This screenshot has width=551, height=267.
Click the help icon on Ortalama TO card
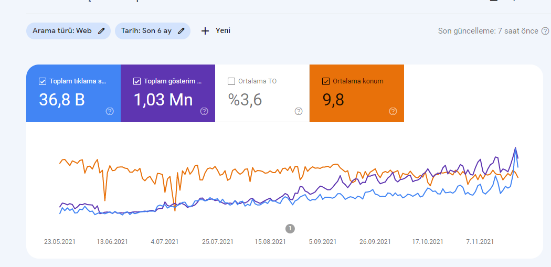[299, 111]
